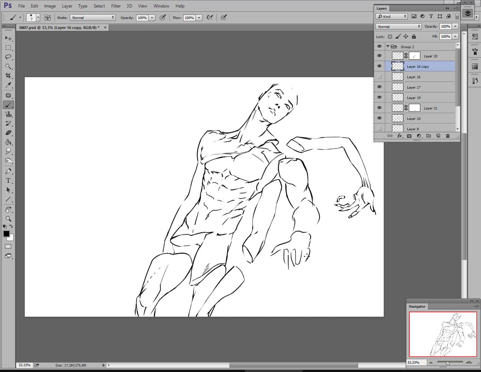Toggle lock transparent pixels
The height and width of the screenshot is (372, 481).
click(390, 37)
